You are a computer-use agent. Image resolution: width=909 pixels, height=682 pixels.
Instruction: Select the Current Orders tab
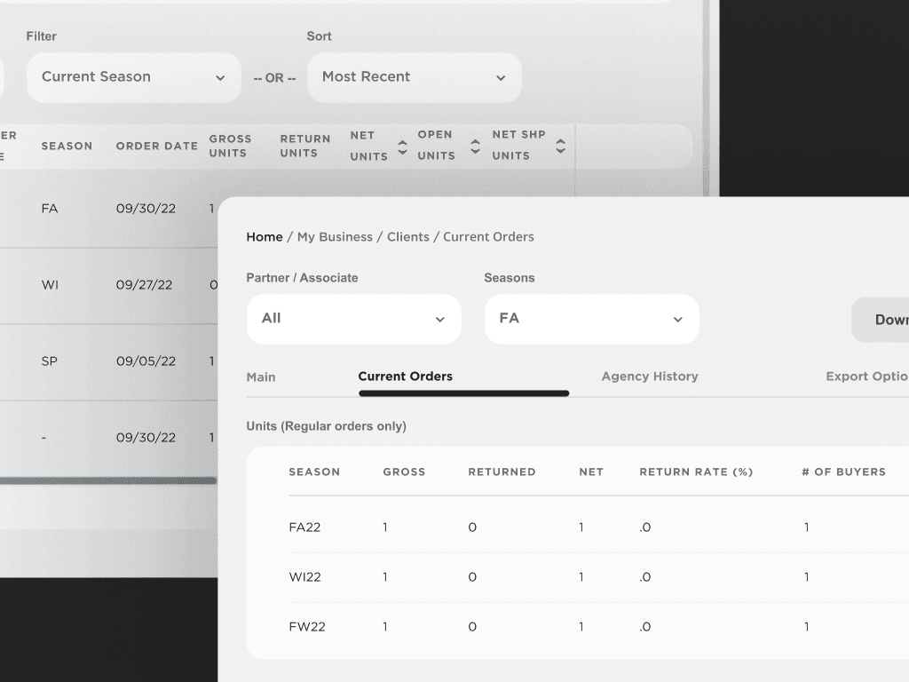(406, 377)
